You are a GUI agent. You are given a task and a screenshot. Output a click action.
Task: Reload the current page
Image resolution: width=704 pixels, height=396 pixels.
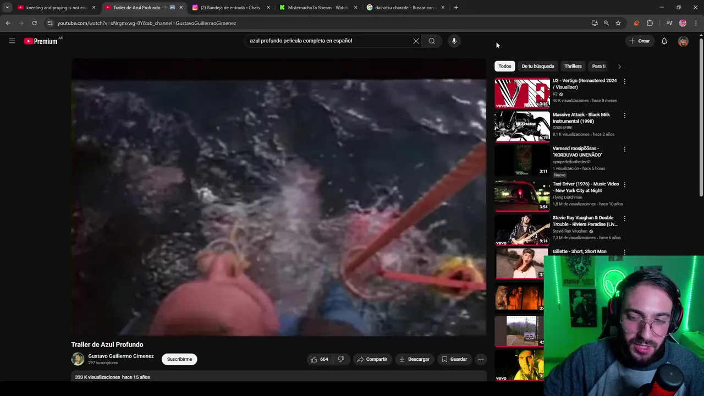coord(34,23)
